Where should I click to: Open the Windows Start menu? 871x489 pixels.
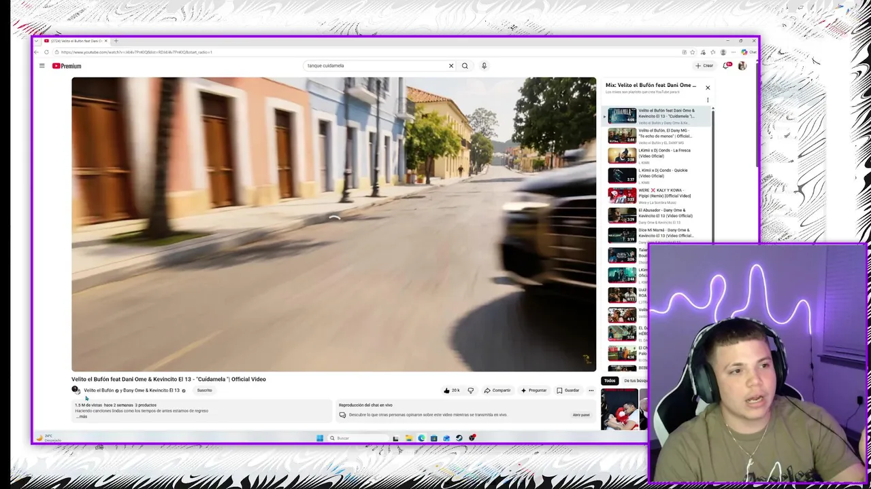tap(320, 438)
